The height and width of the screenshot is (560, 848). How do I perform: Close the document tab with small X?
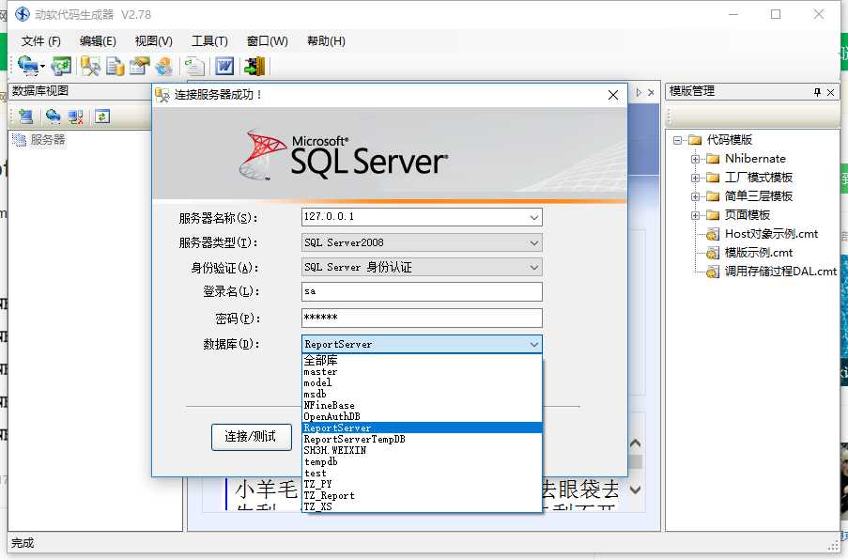point(651,92)
